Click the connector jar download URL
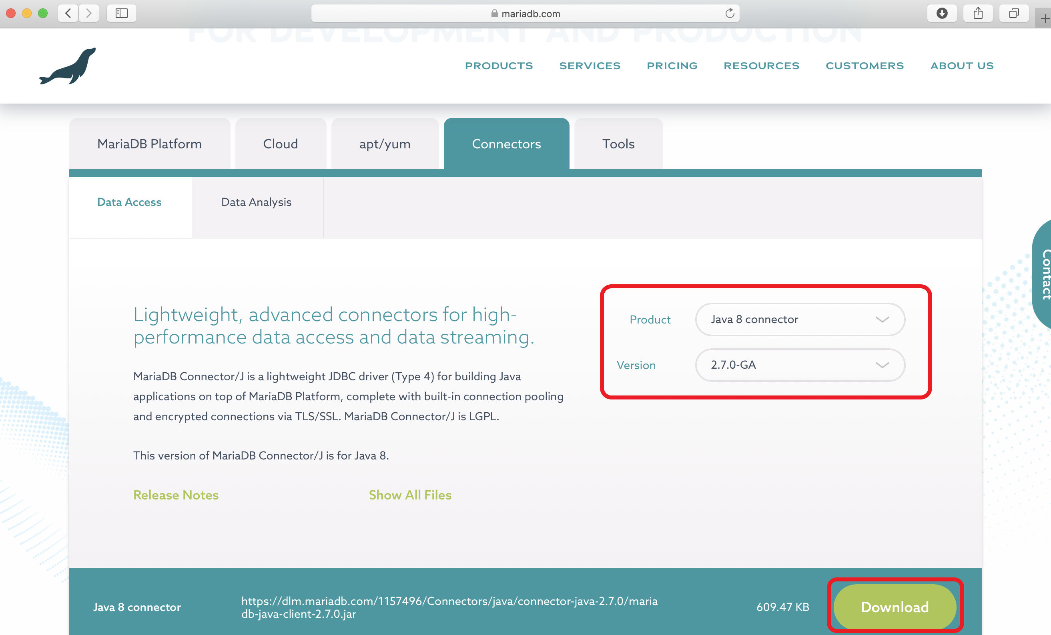 click(x=449, y=607)
